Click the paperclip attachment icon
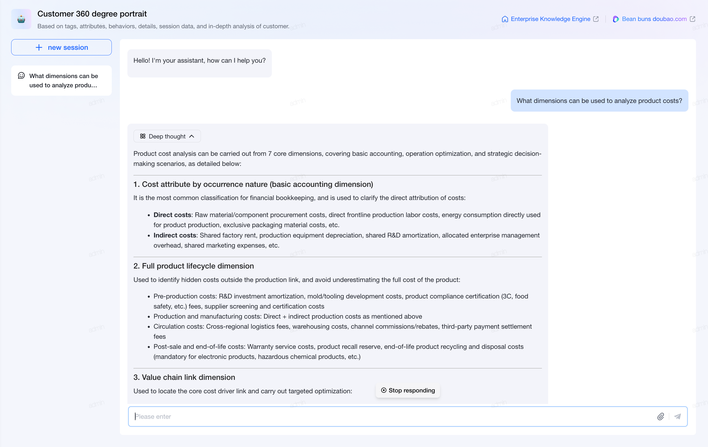The width and height of the screenshot is (708, 447). coord(661,417)
